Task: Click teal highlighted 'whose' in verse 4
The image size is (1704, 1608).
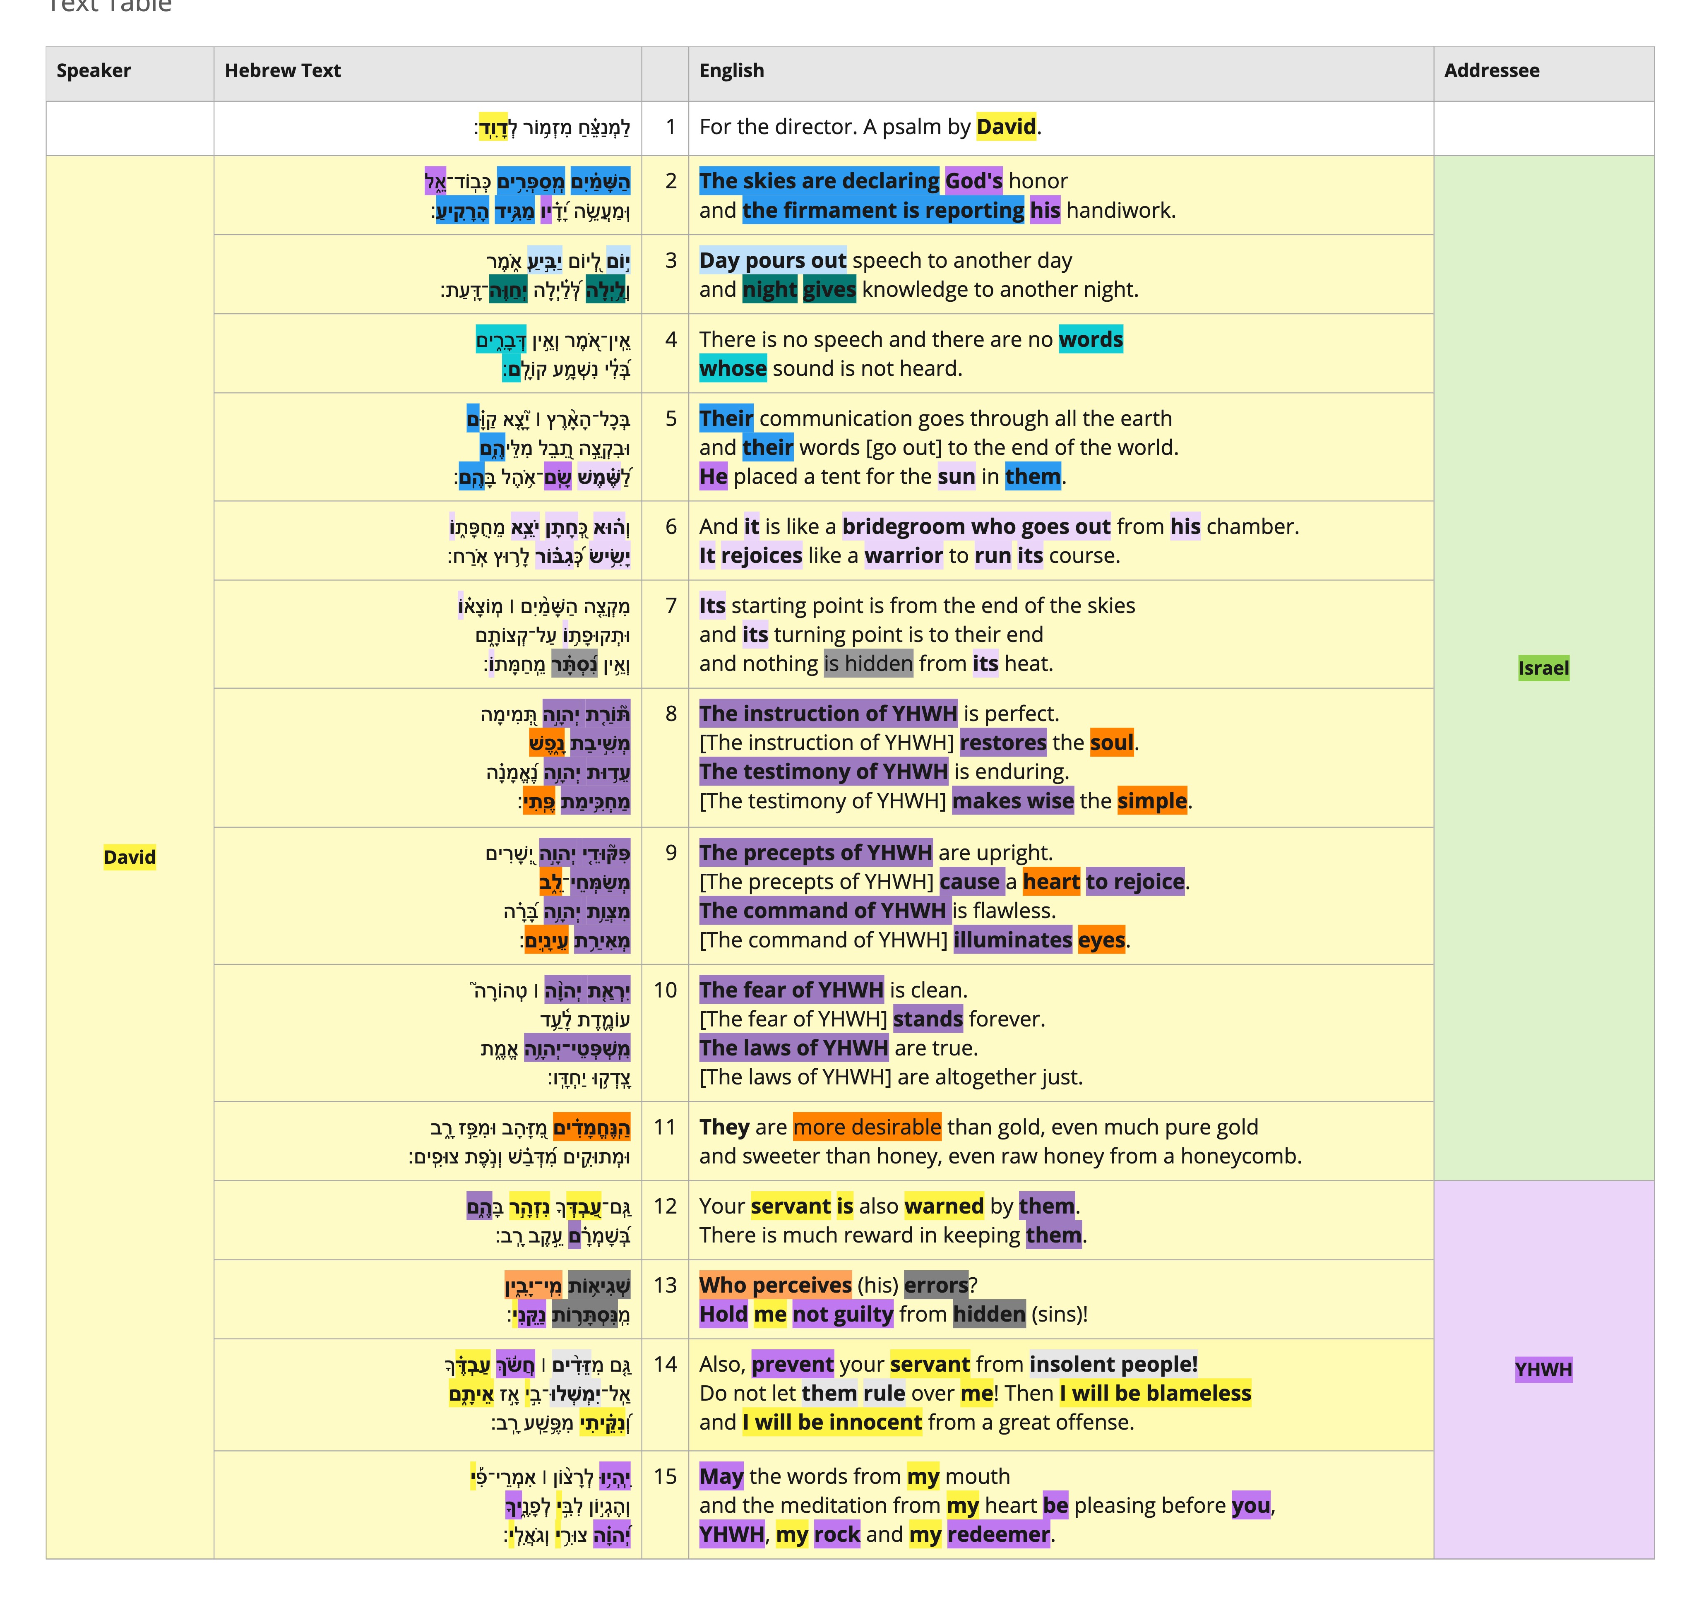Action: pyautogui.click(x=733, y=368)
